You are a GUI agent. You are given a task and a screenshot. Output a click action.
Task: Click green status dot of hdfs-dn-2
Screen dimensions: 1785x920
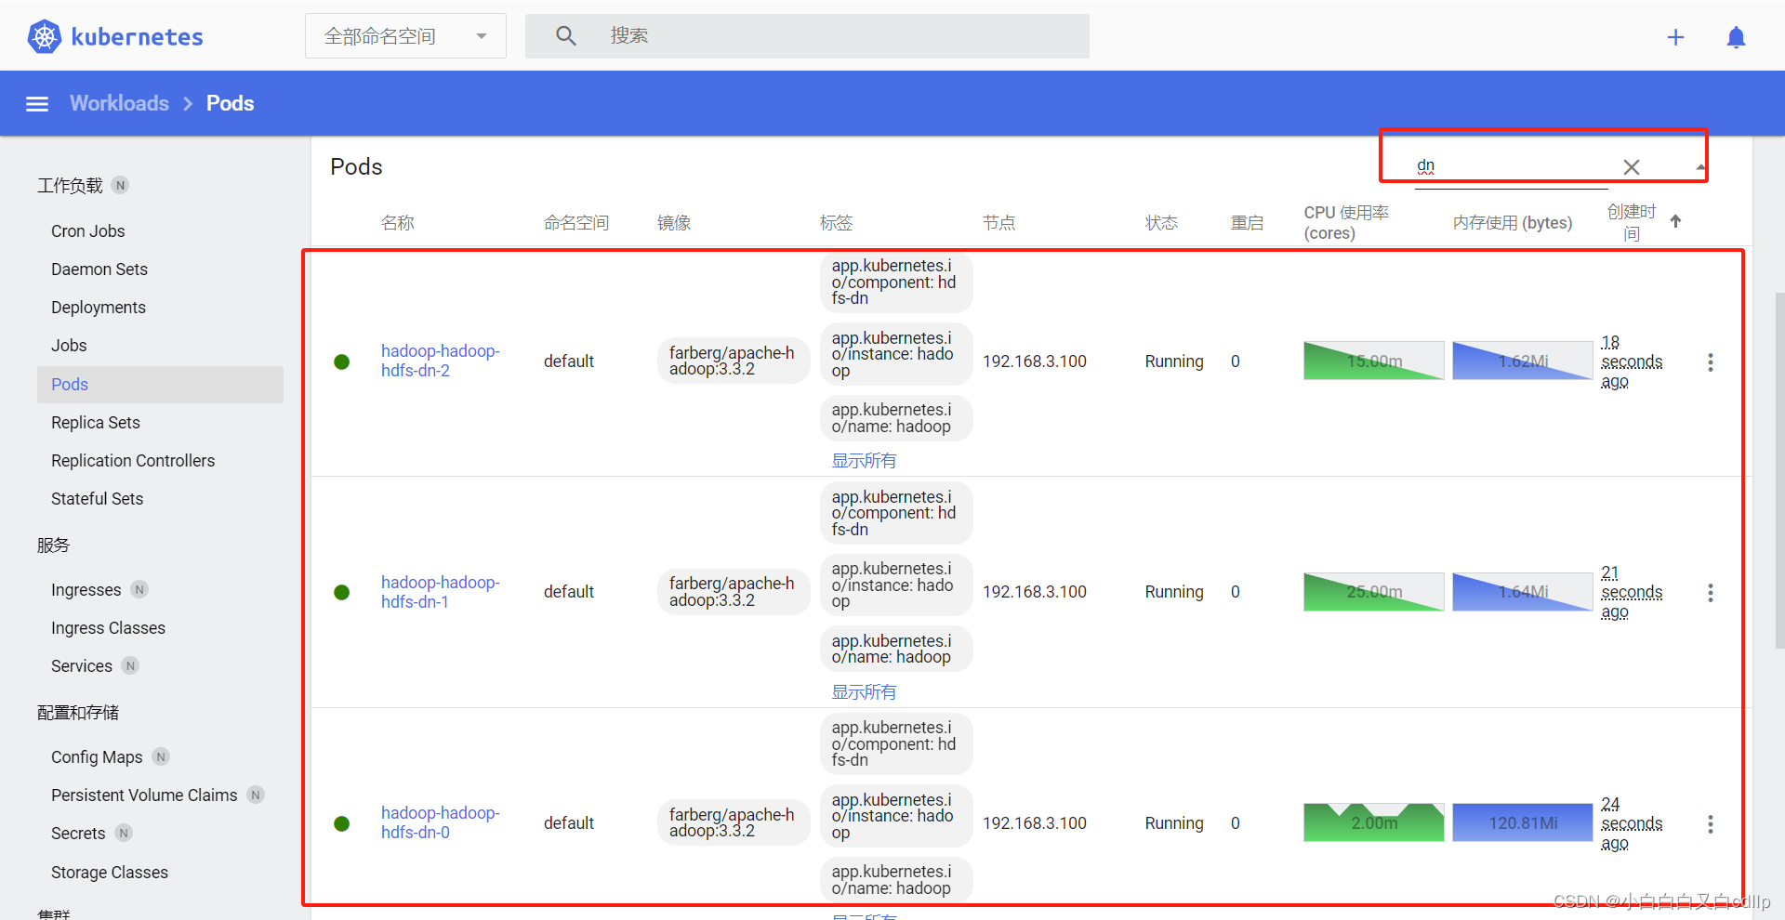click(x=342, y=361)
